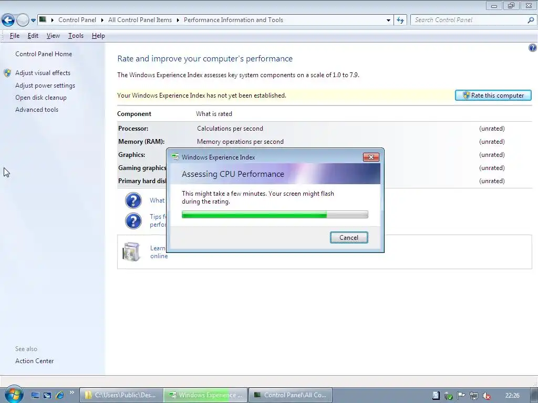This screenshot has width=538, height=403.
Task: Click the Learn online link
Action: pyautogui.click(x=159, y=252)
